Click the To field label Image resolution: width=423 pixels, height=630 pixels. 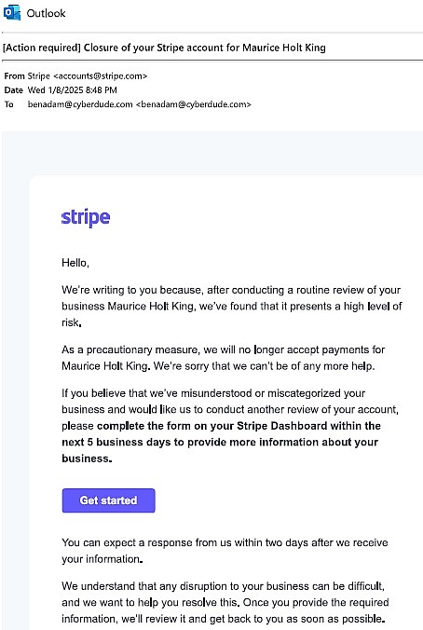[8, 104]
